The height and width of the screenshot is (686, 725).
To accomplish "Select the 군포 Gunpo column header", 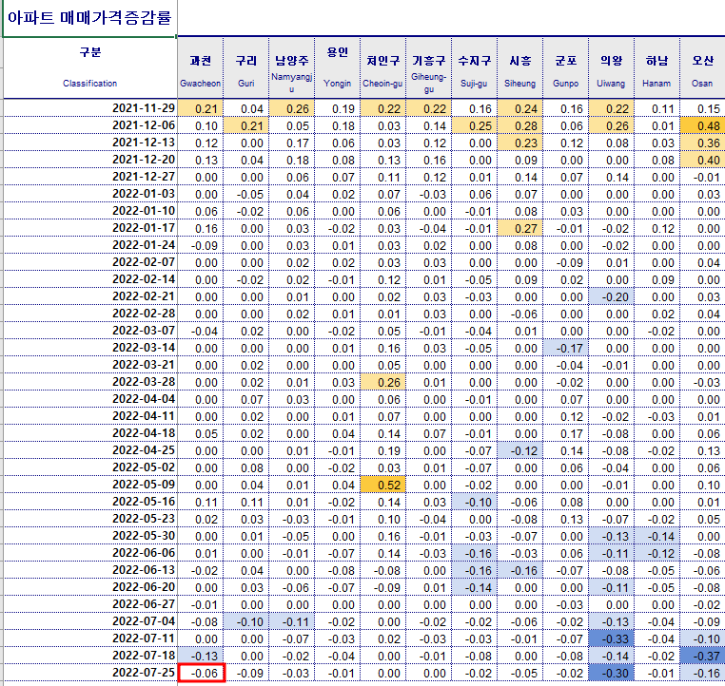I will tap(566, 67).
